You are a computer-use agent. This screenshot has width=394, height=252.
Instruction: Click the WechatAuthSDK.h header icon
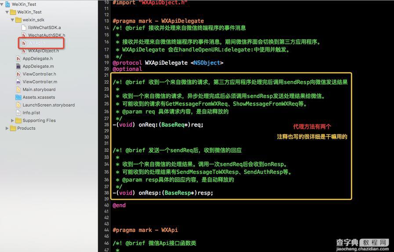tap(24, 35)
